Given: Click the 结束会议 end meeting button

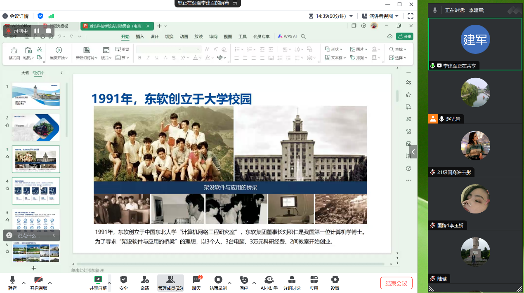Looking at the screenshot, I should point(396,283).
